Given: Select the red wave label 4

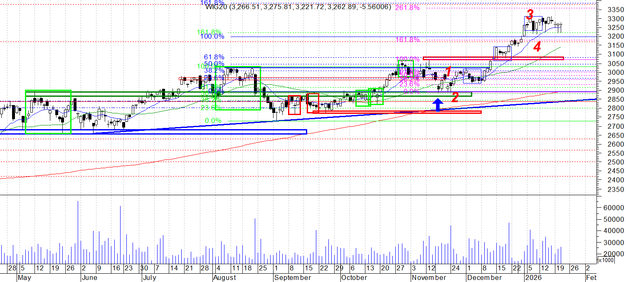Looking at the screenshot, I should pos(537,47).
